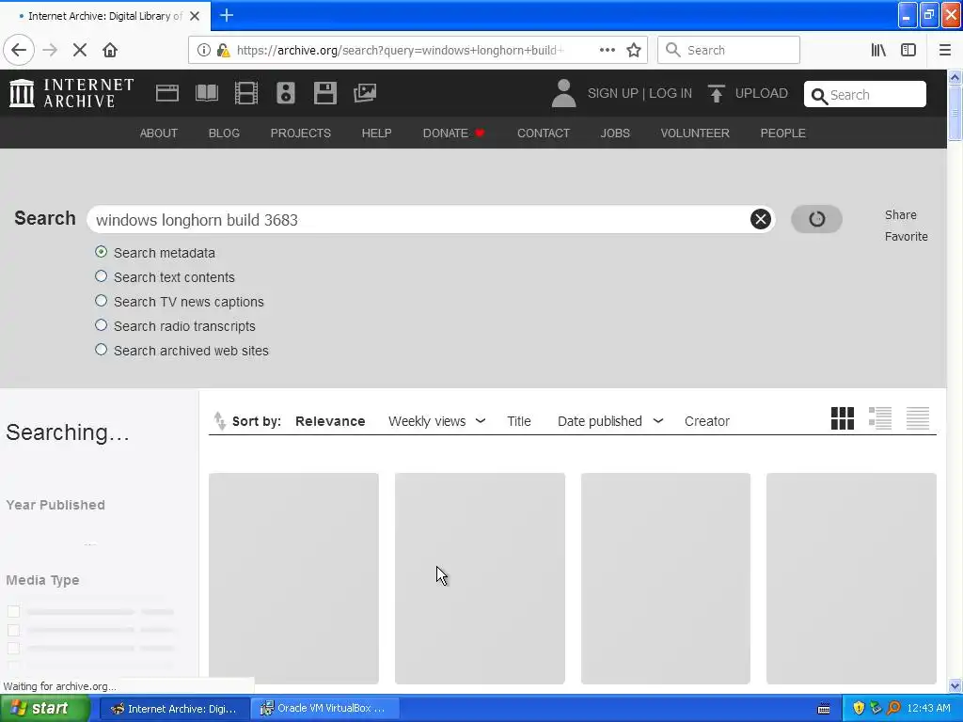
Task: Switch to compact list view
Action: click(x=918, y=418)
